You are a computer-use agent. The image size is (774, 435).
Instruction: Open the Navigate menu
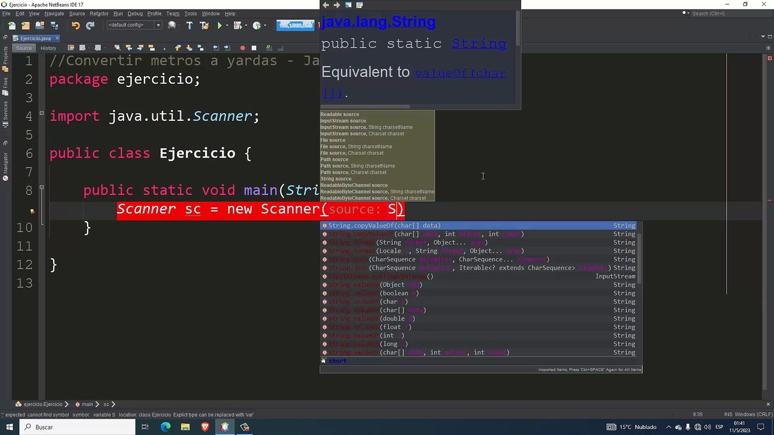[54, 13]
